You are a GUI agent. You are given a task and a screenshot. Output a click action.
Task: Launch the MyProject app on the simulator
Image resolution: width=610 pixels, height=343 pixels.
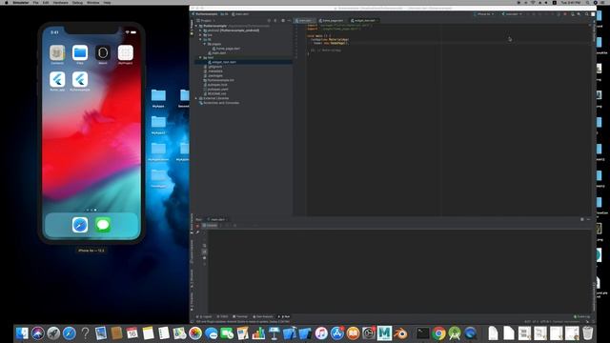[125, 53]
